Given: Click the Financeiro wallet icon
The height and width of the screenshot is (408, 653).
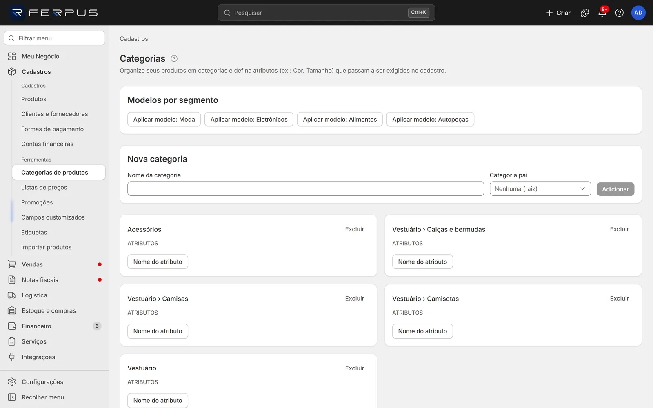Looking at the screenshot, I should [x=12, y=326].
